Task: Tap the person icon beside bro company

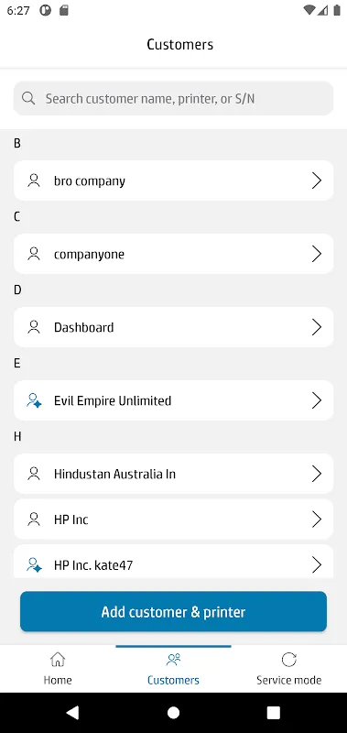Action: point(34,181)
